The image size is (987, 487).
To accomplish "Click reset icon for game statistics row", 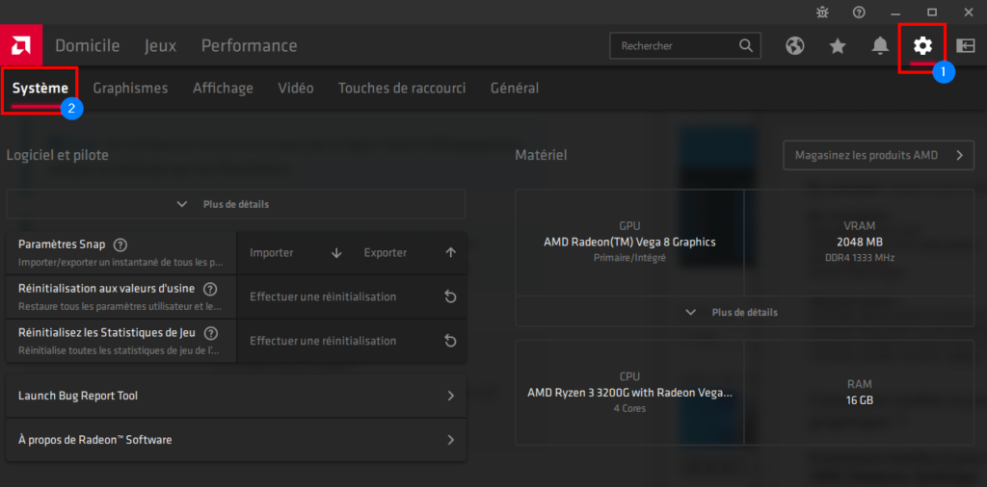I will [451, 341].
